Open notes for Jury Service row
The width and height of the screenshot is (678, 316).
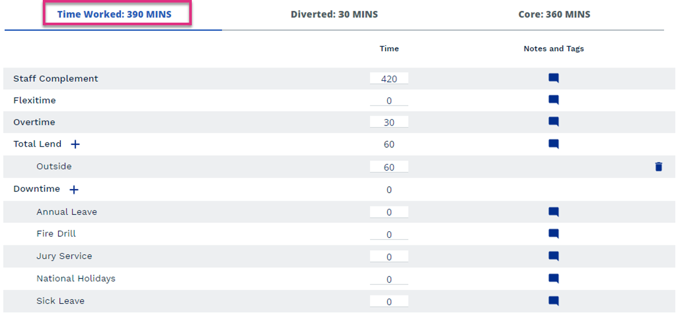[x=553, y=256]
